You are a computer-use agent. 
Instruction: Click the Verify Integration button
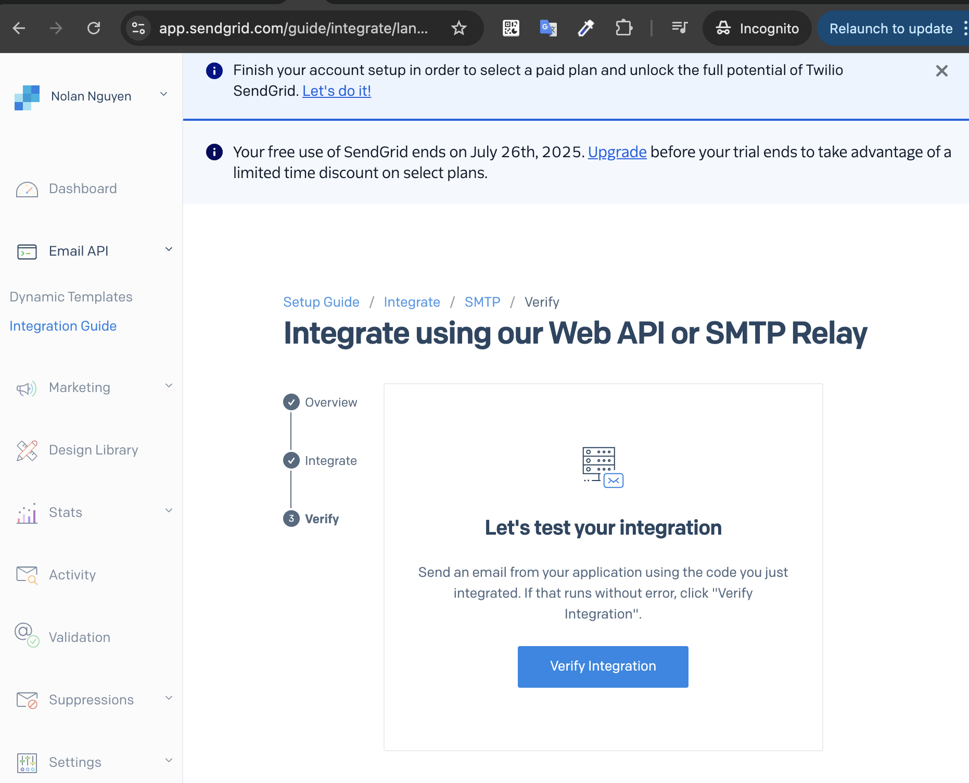[603, 666]
